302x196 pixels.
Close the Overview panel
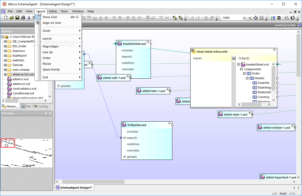click(50, 113)
